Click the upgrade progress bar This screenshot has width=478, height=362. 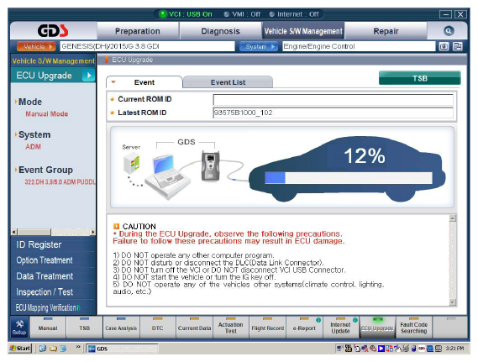point(349,178)
